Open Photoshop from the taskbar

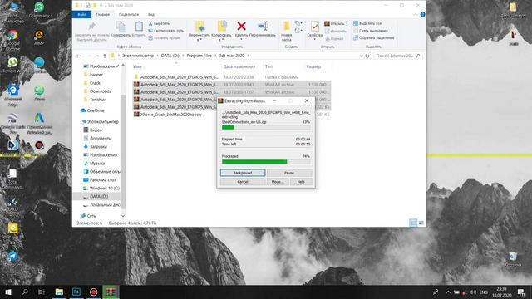pos(76,292)
